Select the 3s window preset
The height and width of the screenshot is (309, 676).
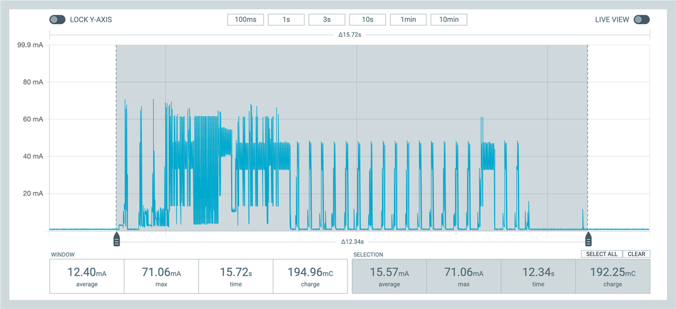pos(326,19)
